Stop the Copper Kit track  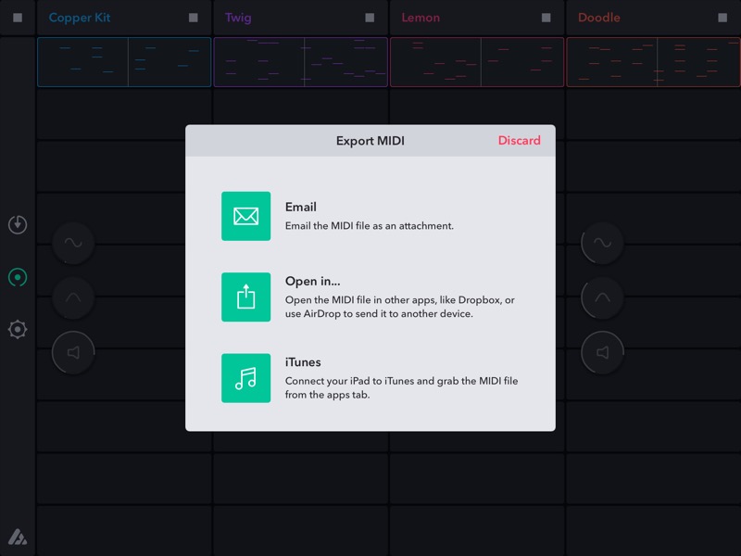[194, 18]
